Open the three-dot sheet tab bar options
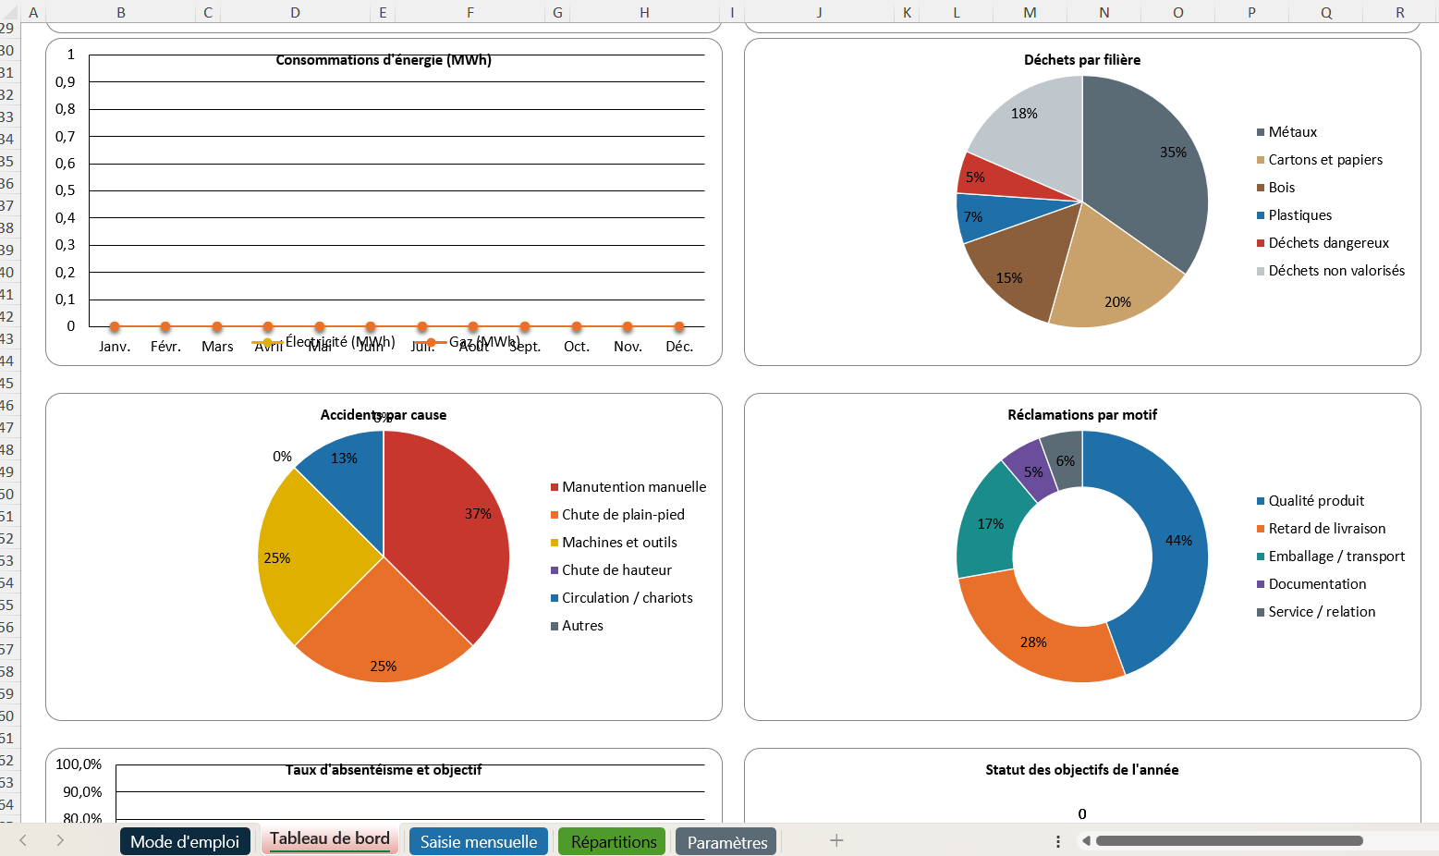1439x856 pixels. [x=1058, y=841]
